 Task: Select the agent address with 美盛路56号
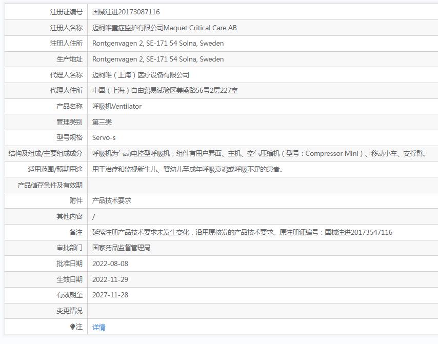165,90
